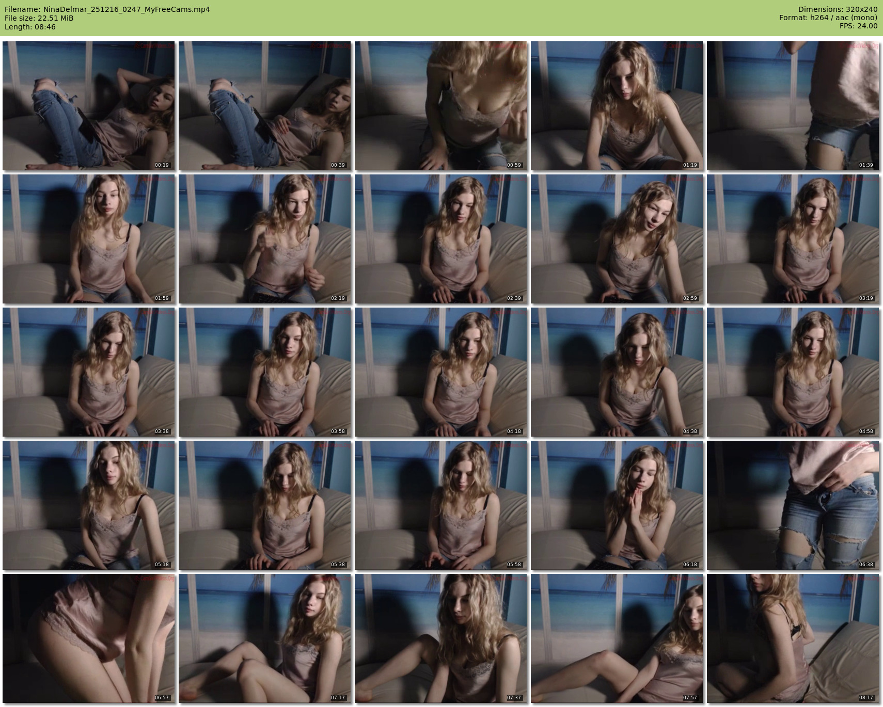
Task: Open the frame stamped 06:57
Action: tap(89, 638)
